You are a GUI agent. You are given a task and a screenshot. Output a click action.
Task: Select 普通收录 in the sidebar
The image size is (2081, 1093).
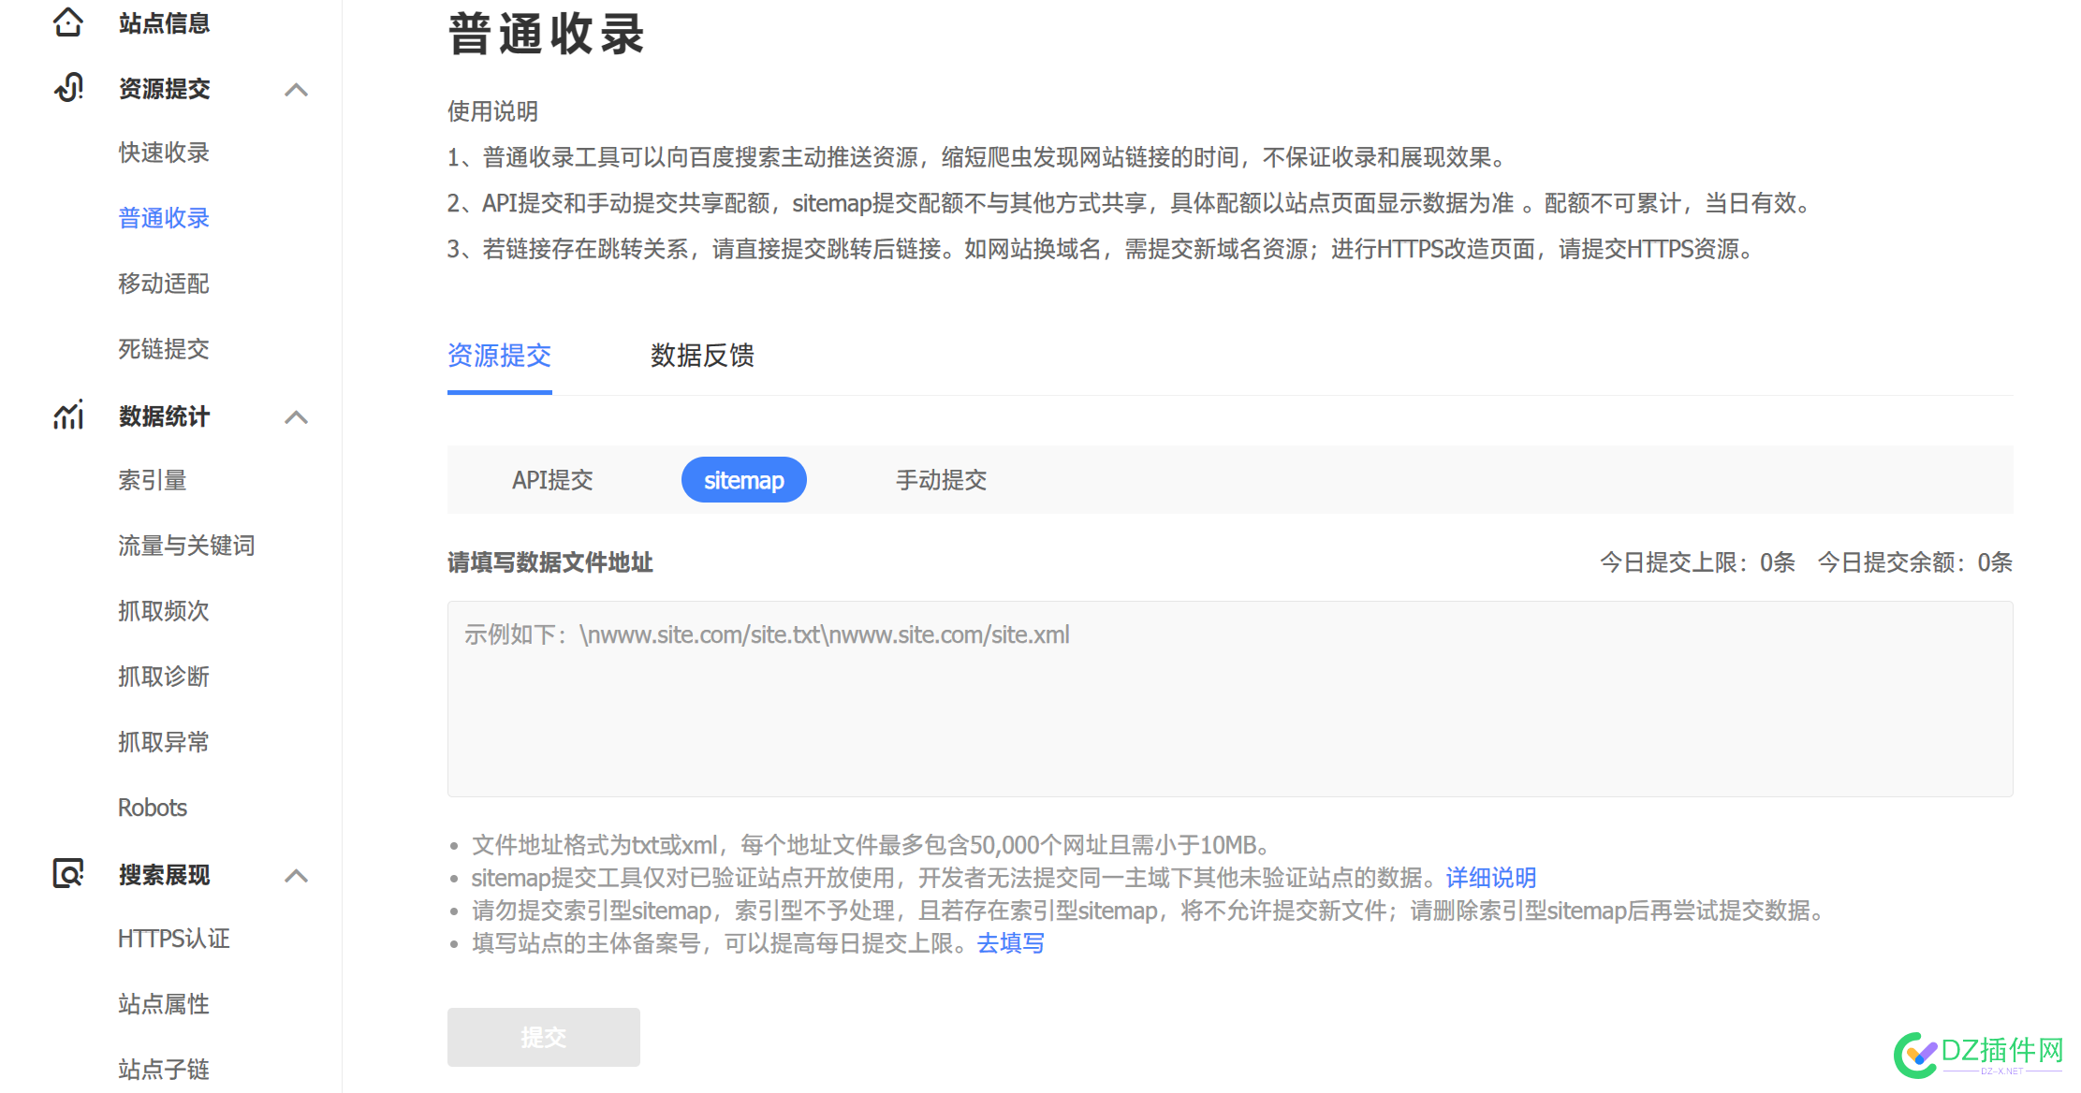(x=164, y=218)
